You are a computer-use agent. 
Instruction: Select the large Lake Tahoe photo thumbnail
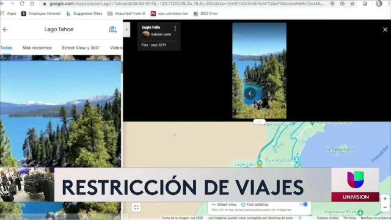point(60,114)
